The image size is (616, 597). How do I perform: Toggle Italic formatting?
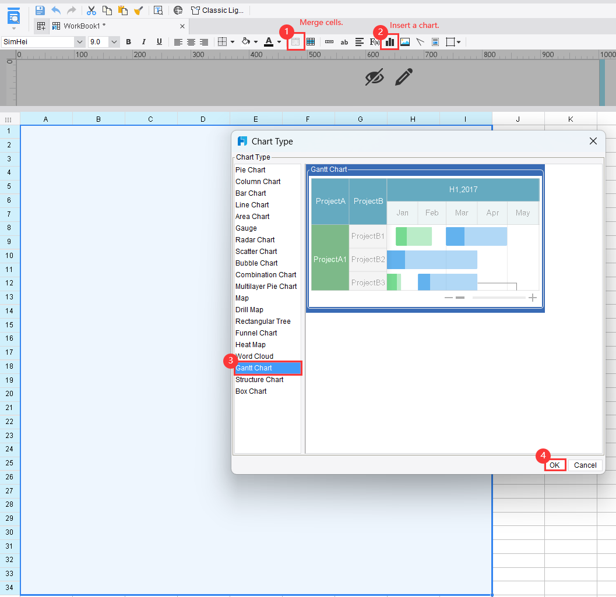pyautogui.click(x=144, y=42)
